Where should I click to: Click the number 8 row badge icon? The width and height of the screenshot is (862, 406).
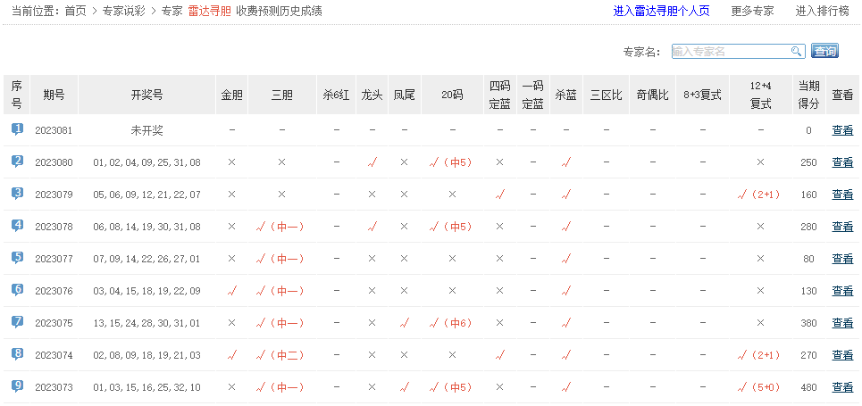17,354
